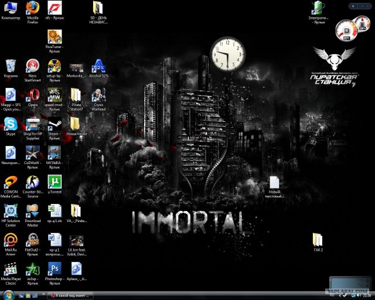The width and height of the screenshot is (375, 300).
Task: Expand hidden tray icons arrow
Action: click(x=340, y=296)
